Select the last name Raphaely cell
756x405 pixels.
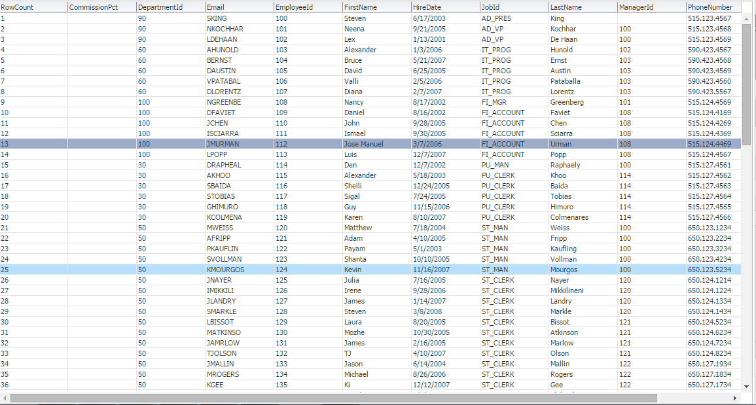(x=583, y=165)
